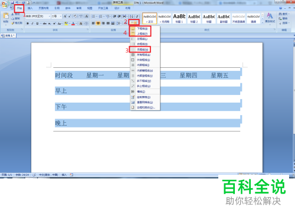This screenshot has width=295, height=213.
Task: Open the borders button dropdown arrow
Action: coord(136,22)
